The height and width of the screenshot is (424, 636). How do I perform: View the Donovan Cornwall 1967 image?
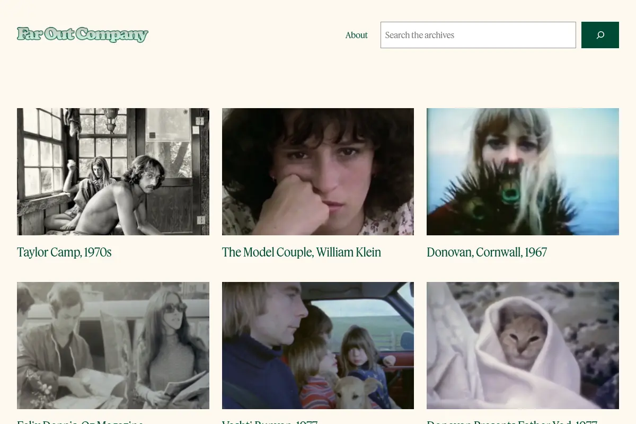523,172
